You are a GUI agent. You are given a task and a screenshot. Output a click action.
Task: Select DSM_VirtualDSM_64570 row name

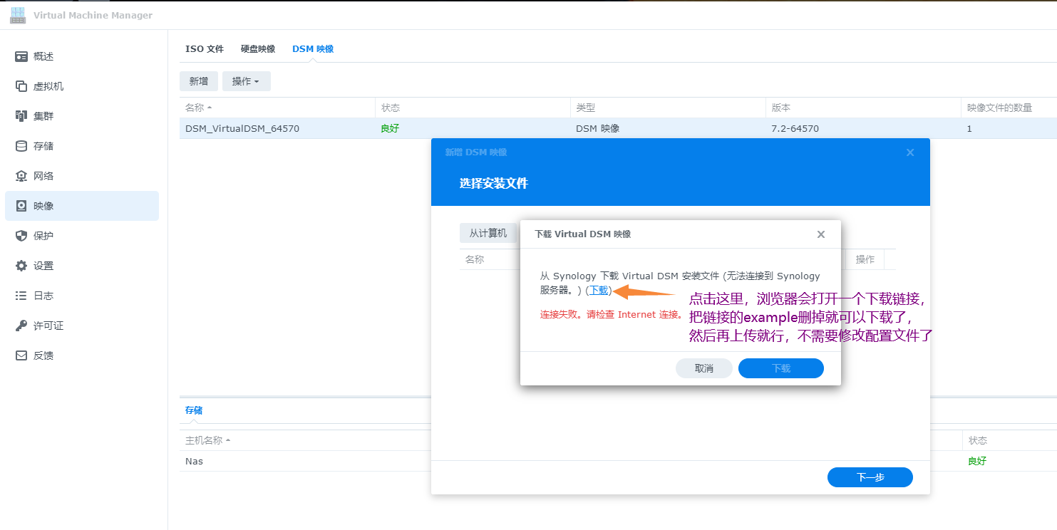[242, 129]
